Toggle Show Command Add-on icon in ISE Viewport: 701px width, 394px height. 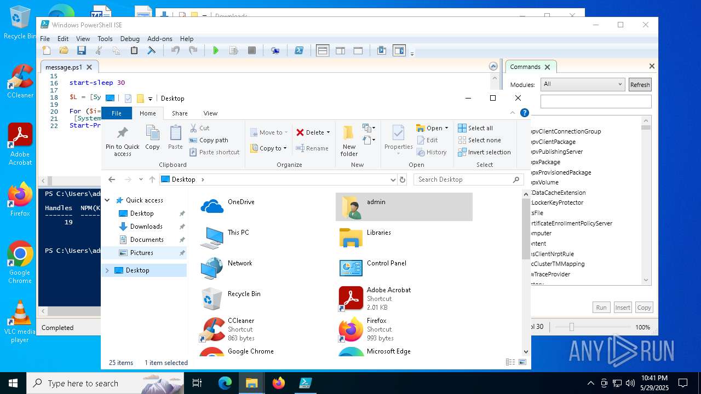point(399,51)
